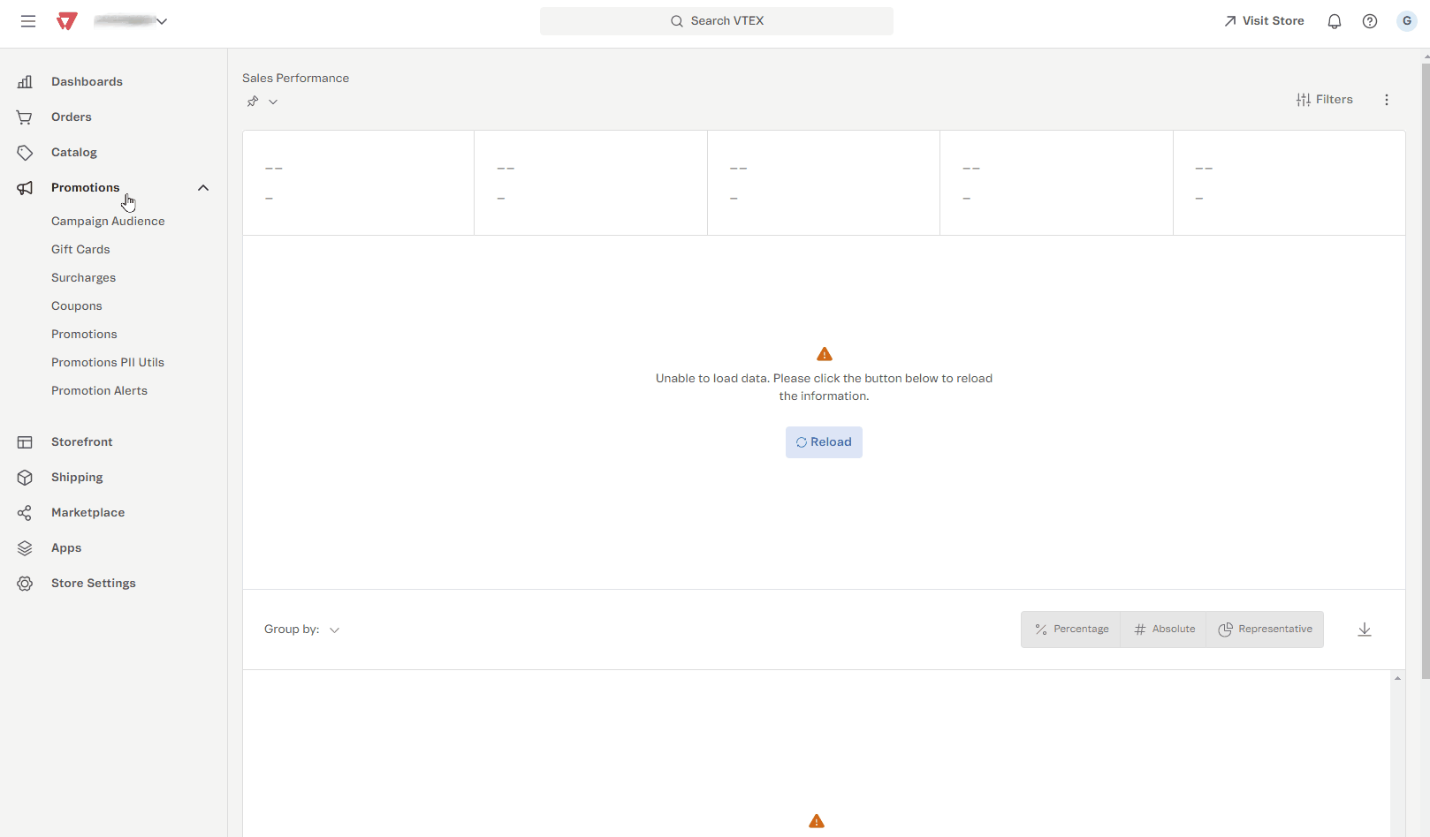
Task: Switch the view to Absolute
Action: [1164, 630]
